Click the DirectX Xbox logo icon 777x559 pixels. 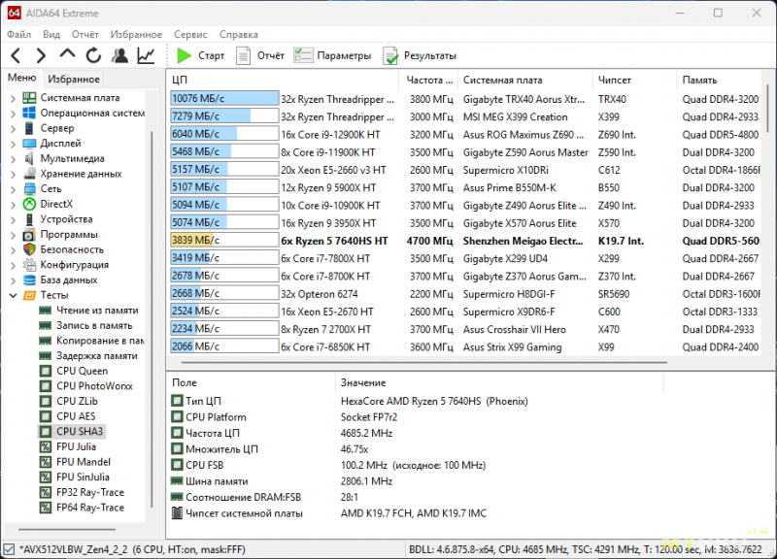pyautogui.click(x=30, y=204)
